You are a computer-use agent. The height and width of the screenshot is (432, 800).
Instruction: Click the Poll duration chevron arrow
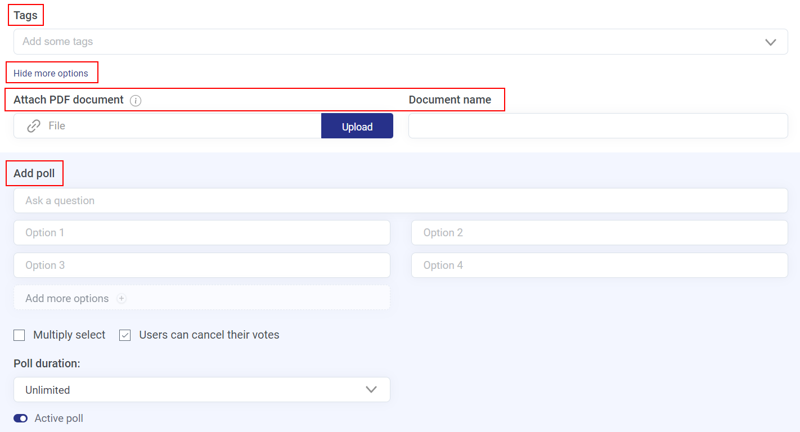[371, 390]
